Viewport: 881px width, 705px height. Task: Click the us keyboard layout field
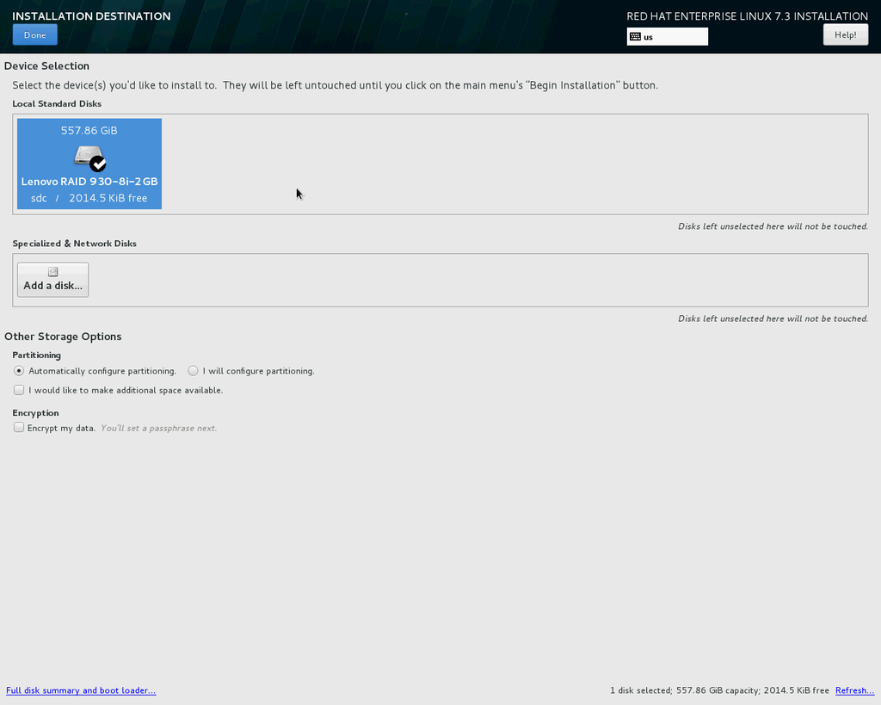(675, 37)
